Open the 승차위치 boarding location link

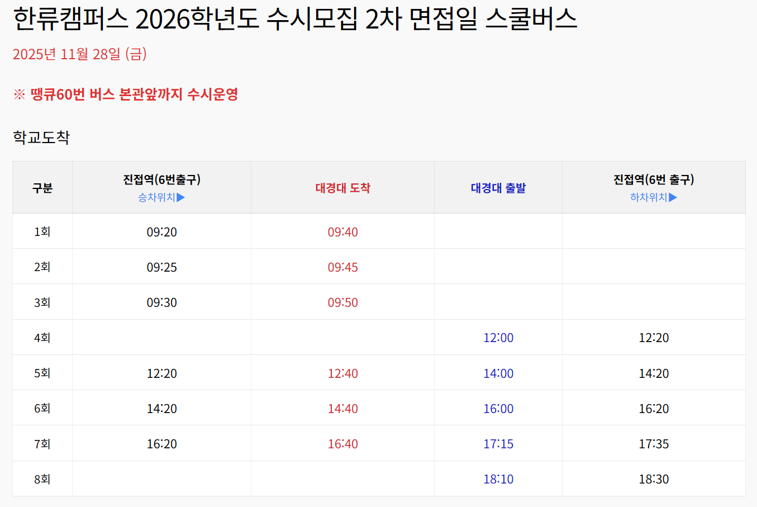coord(161,197)
